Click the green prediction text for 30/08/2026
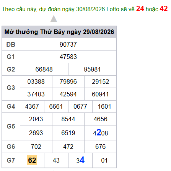Viewport: 171px width, 171px height. click(x=68, y=9)
